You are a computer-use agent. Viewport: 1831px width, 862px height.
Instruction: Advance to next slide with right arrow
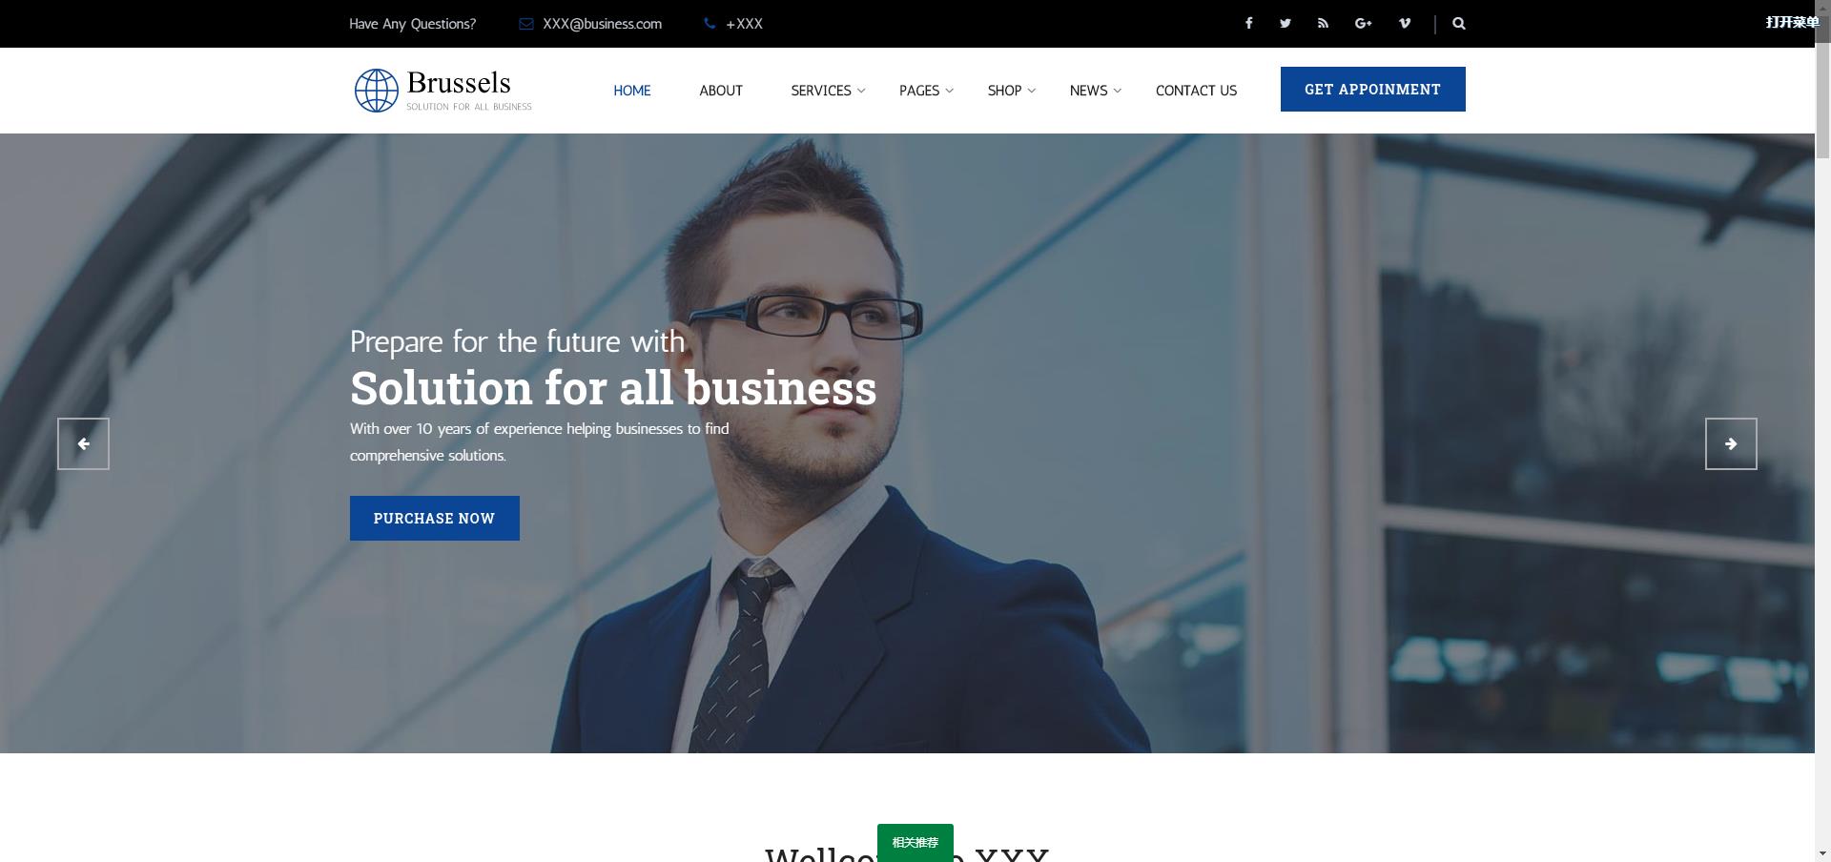pyautogui.click(x=1731, y=443)
